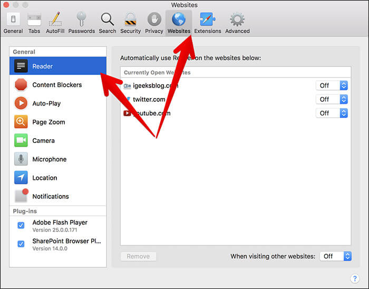Viewport: 369px width, 289px height.
Task: Toggle the SharePoint Browser Plug-in checkbox
Action: pos(21,244)
